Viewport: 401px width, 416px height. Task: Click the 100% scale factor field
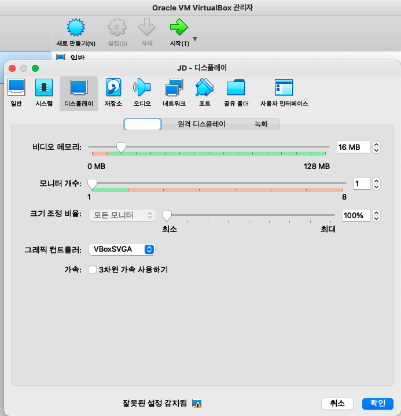(x=356, y=215)
